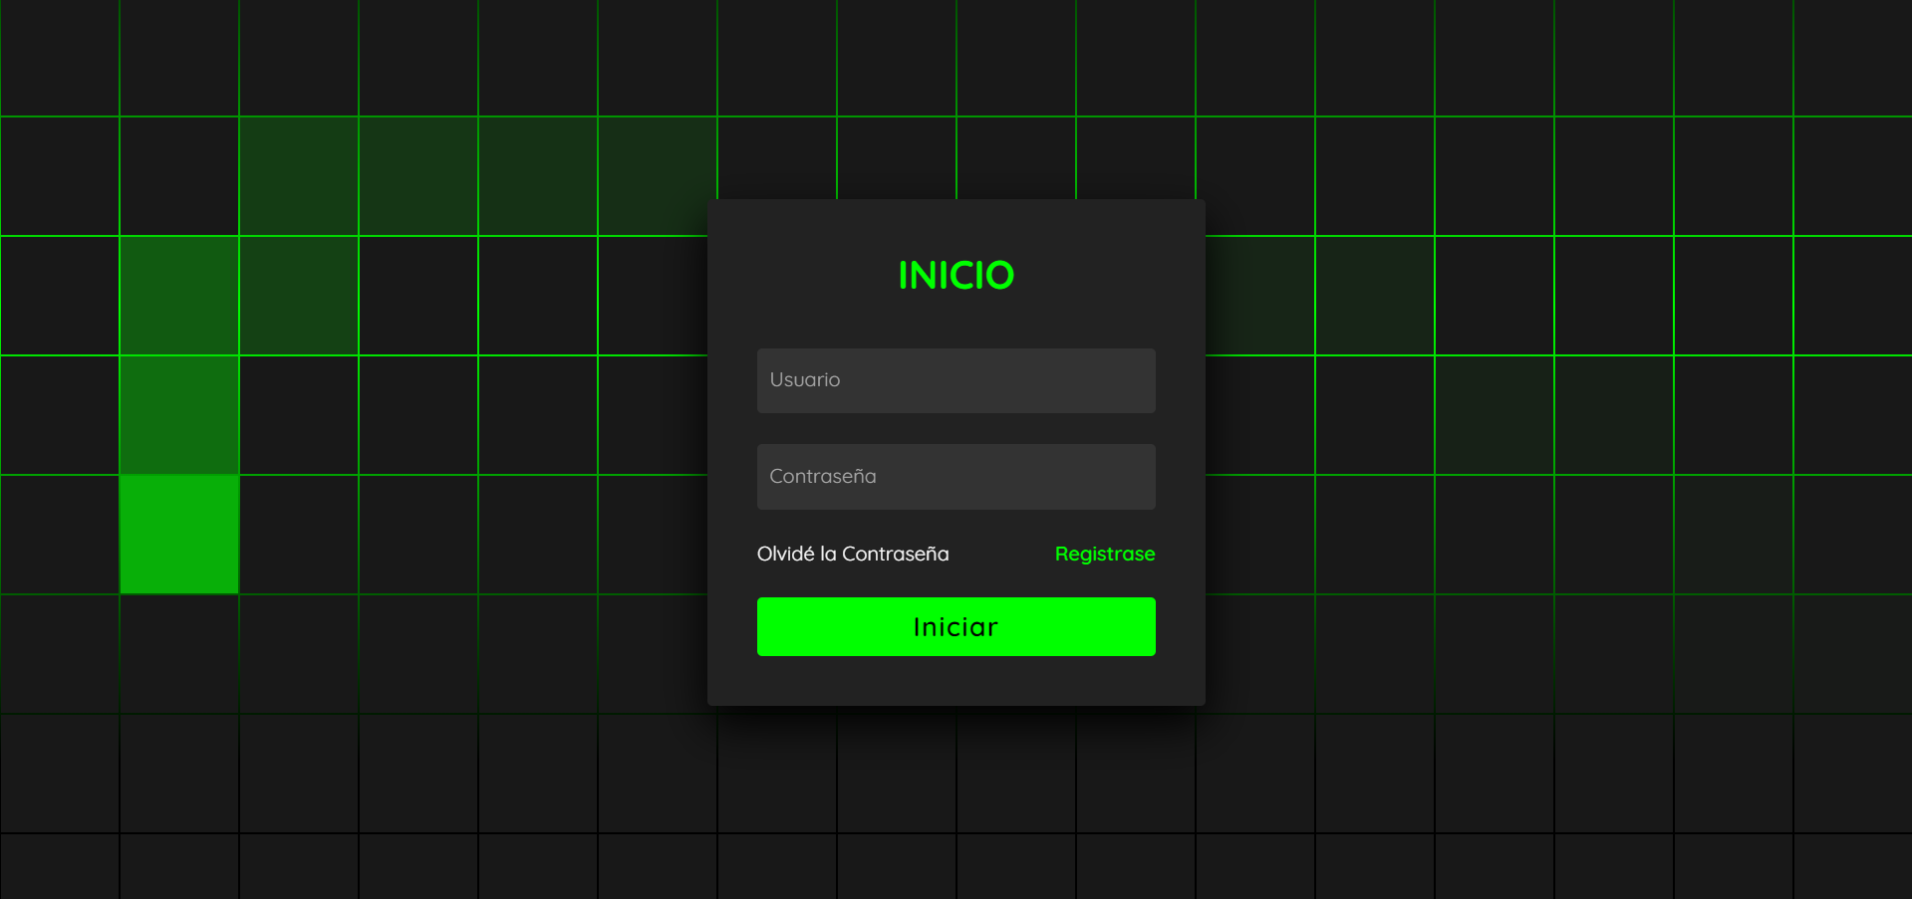The height and width of the screenshot is (899, 1912).
Task: Click the space between the two input fields
Action: [x=955, y=428]
